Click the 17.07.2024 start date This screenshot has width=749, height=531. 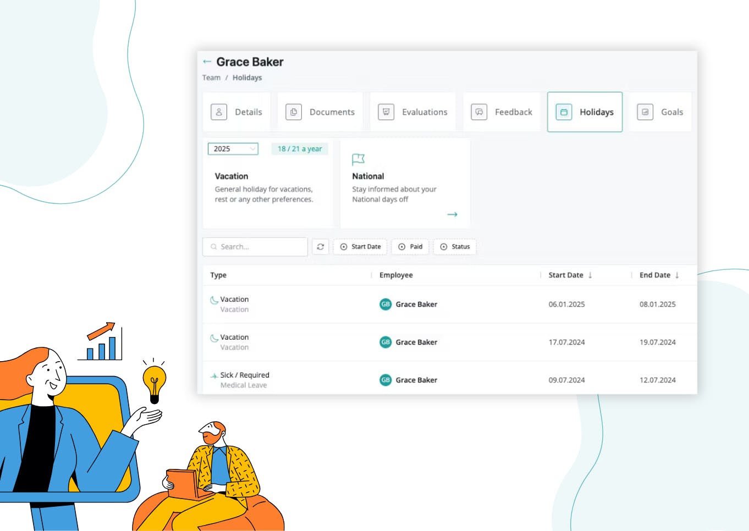click(x=566, y=342)
